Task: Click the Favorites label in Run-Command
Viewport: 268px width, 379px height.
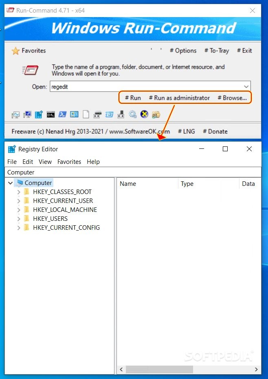Action: coord(34,50)
